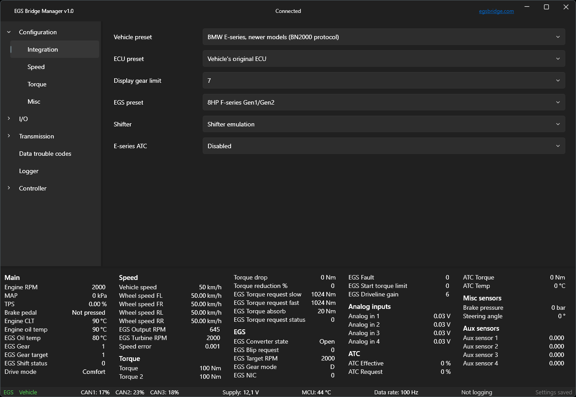Viewport: 576px width, 397px height.
Task: Click the Speed error value 0.001
Action: coord(212,346)
